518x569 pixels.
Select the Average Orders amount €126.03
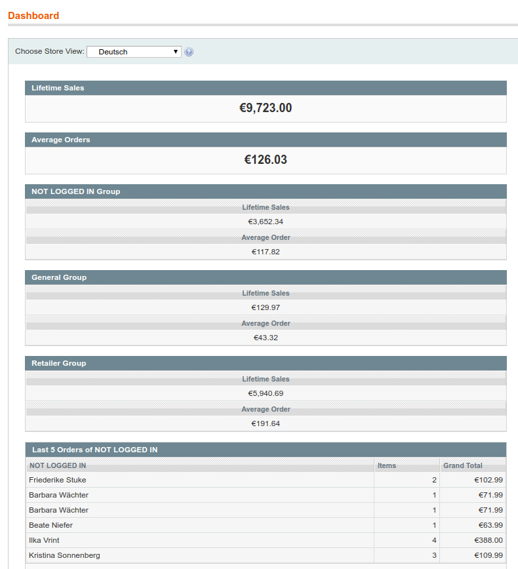click(266, 160)
